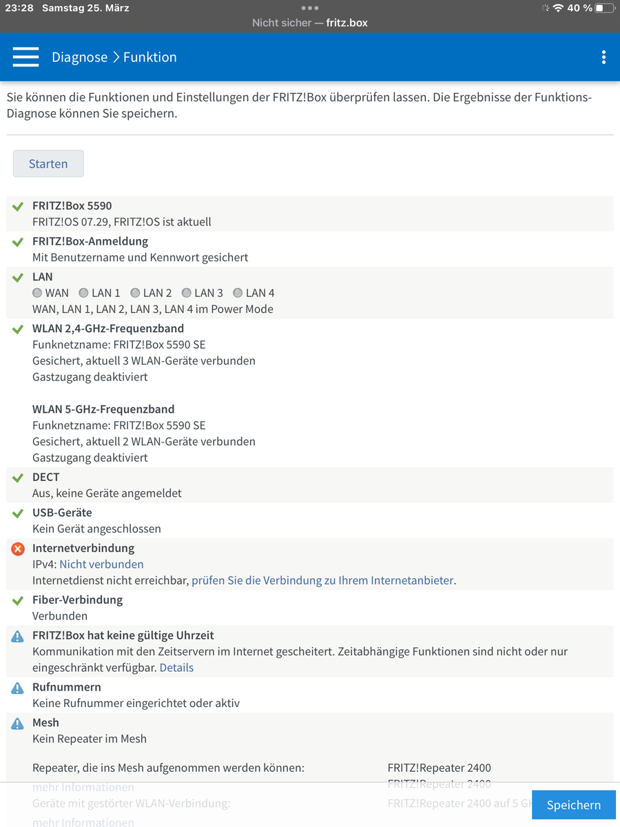Select 'Aus, keine Geräte angemeldet' text
The width and height of the screenshot is (620, 827).
click(107, 493)
